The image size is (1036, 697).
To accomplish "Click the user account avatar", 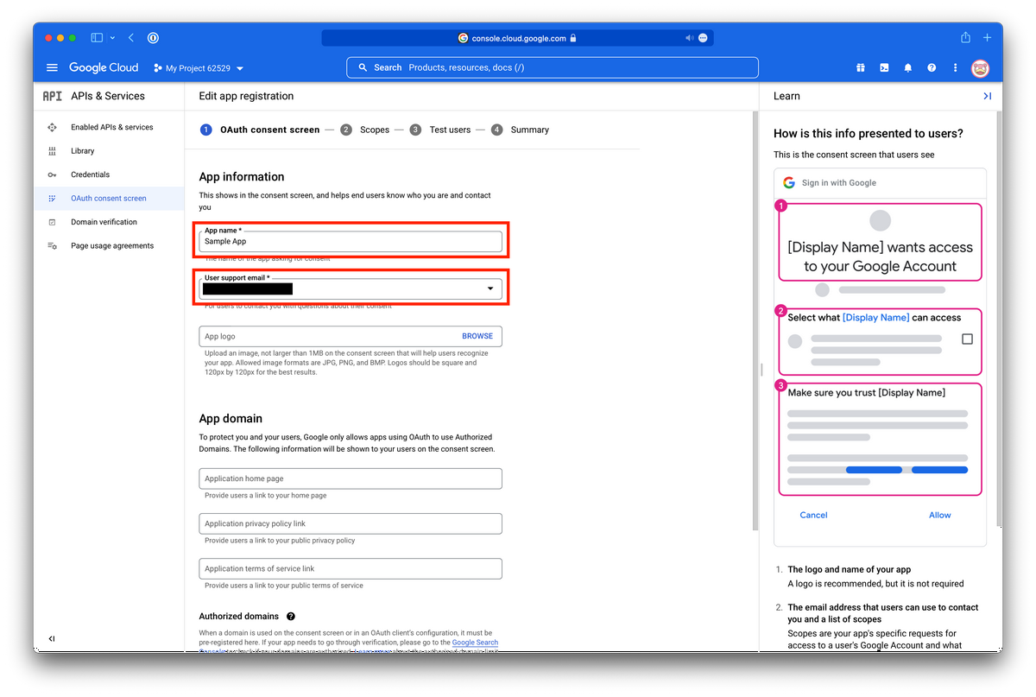I will (x=980, y=67).
